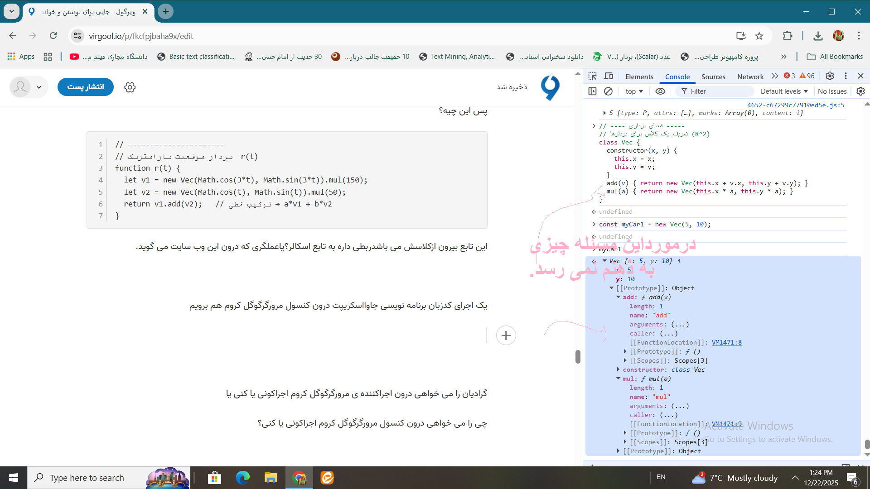Collapse the expanded Vec object in console

[605, 261]
